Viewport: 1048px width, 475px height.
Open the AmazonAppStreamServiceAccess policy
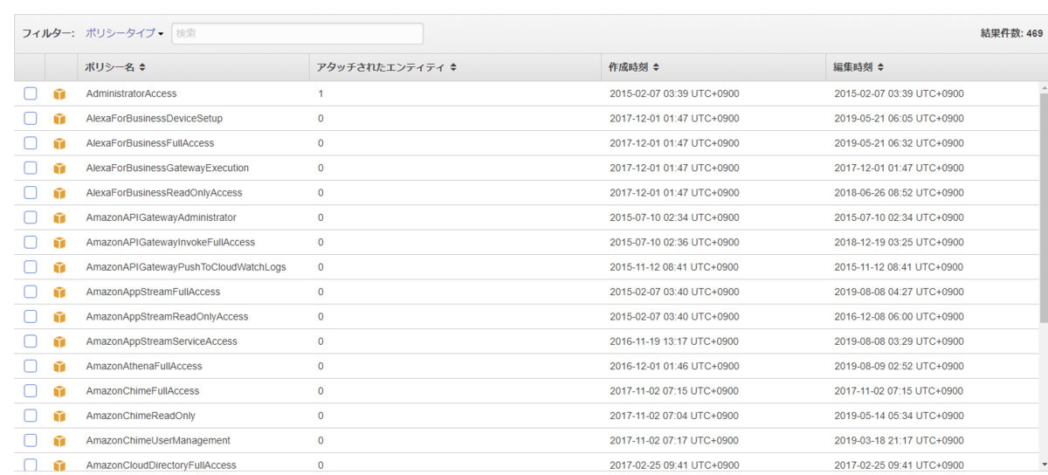pos(162,341)
